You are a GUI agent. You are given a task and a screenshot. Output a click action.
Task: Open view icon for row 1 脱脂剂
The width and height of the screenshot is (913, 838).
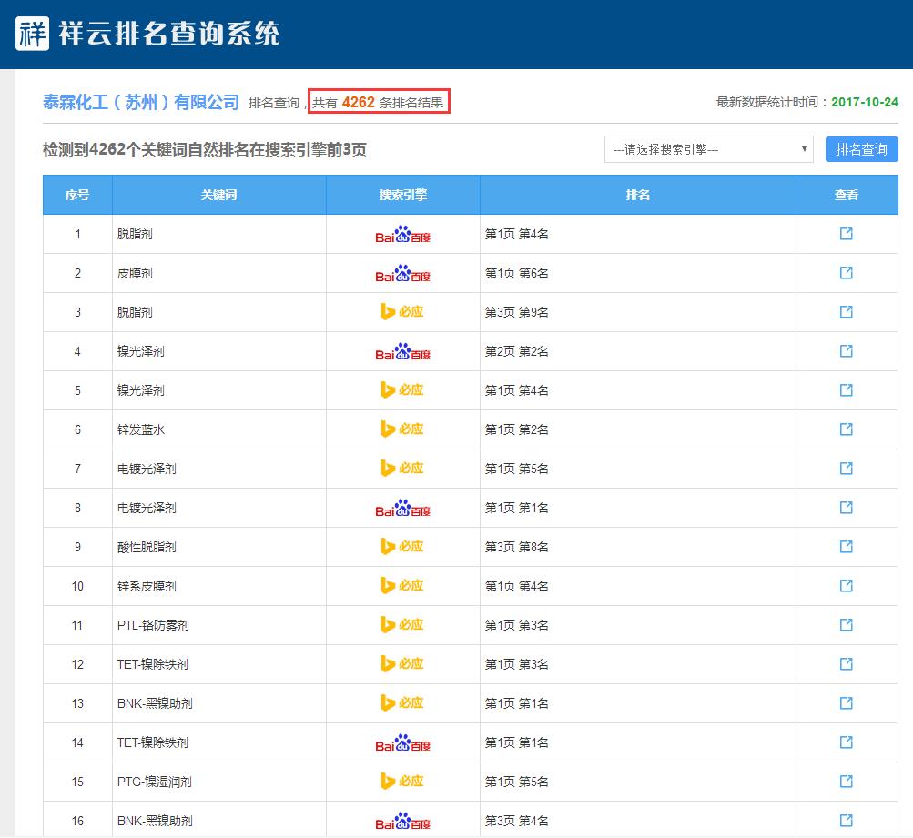846,233
